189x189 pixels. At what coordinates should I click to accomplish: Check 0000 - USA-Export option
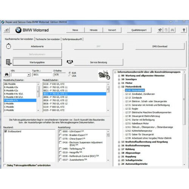point(60,132)
